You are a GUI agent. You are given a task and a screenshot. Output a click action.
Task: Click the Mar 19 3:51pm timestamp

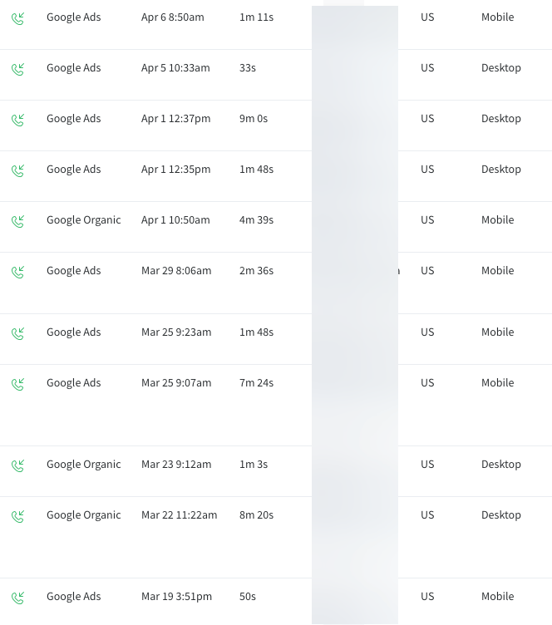(x=176, y=597)
